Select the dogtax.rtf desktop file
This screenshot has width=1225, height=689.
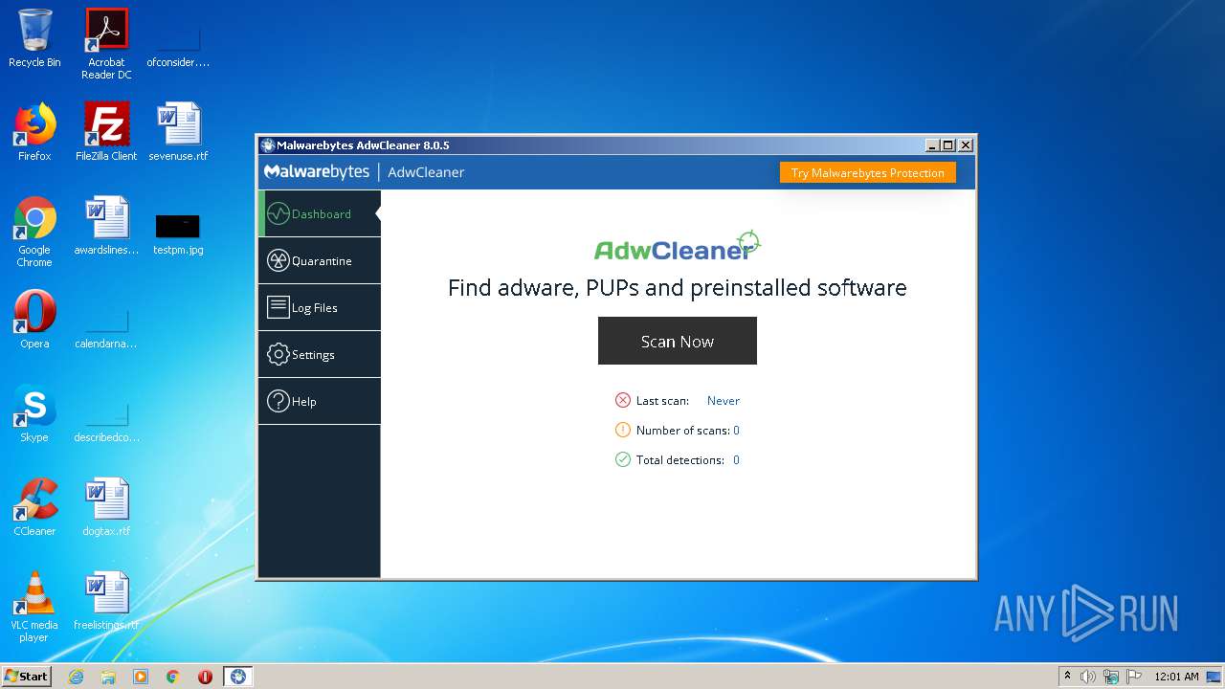(x=106, y=507)
